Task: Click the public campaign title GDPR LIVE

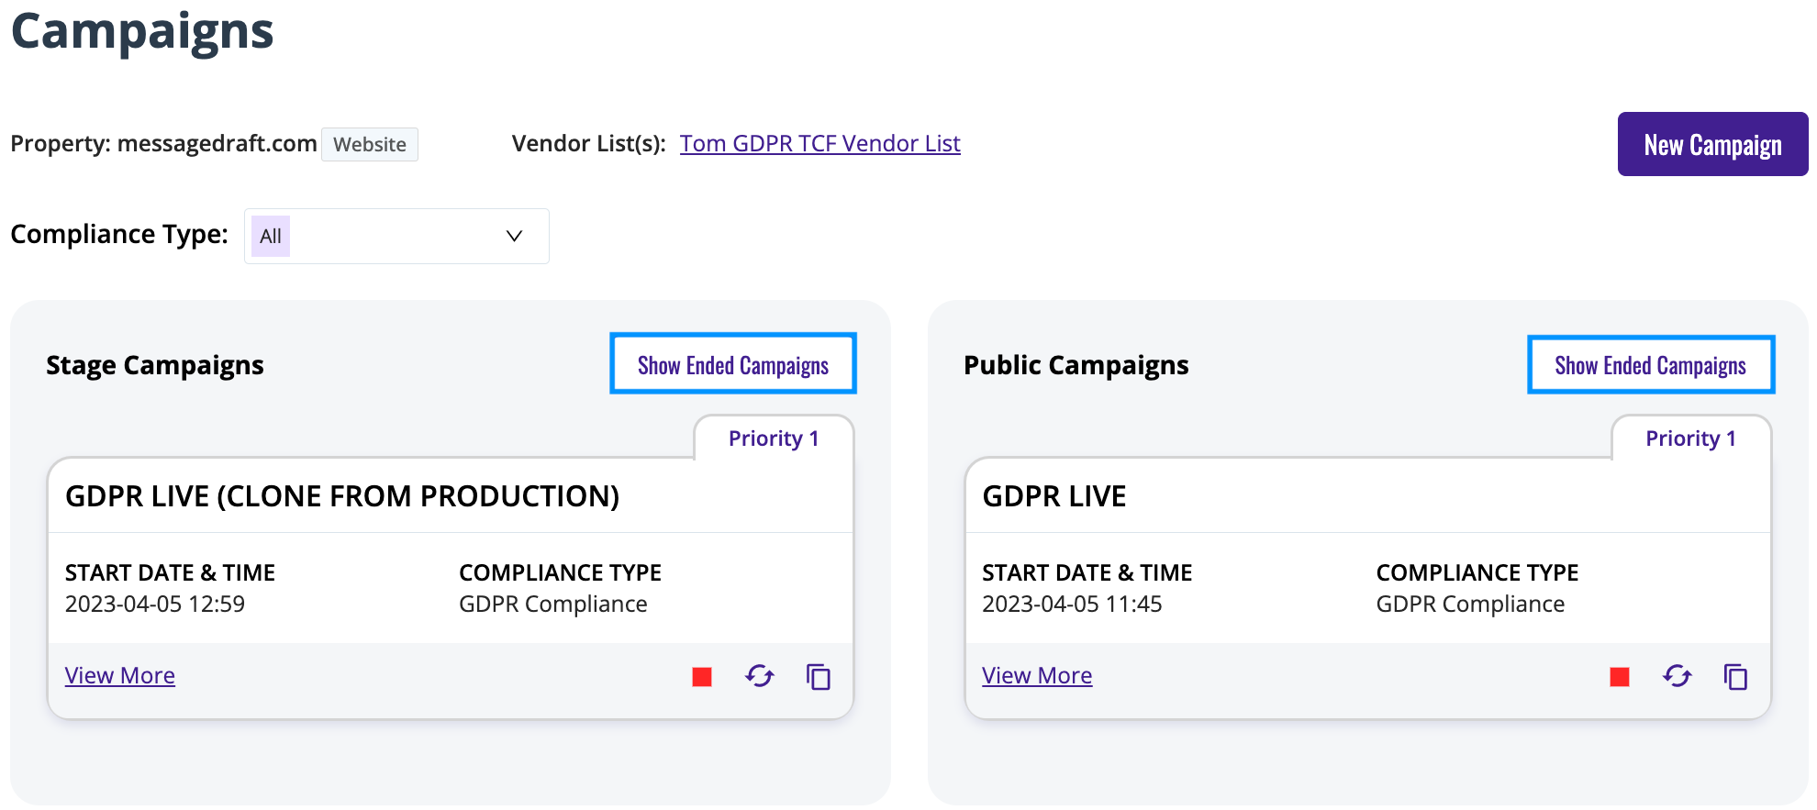Action: (x=1054, y=496)
